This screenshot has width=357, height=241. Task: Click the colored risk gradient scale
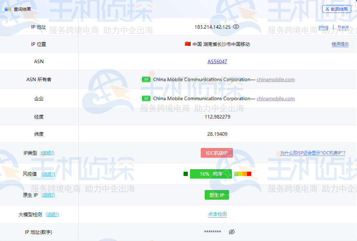click(x=242, y=173)
